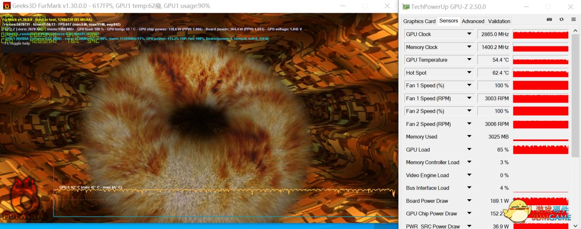Open the Fan 1 Speed (%) dropdown
The height and width of the screenshot is (229, 581).
coord(469,85)
